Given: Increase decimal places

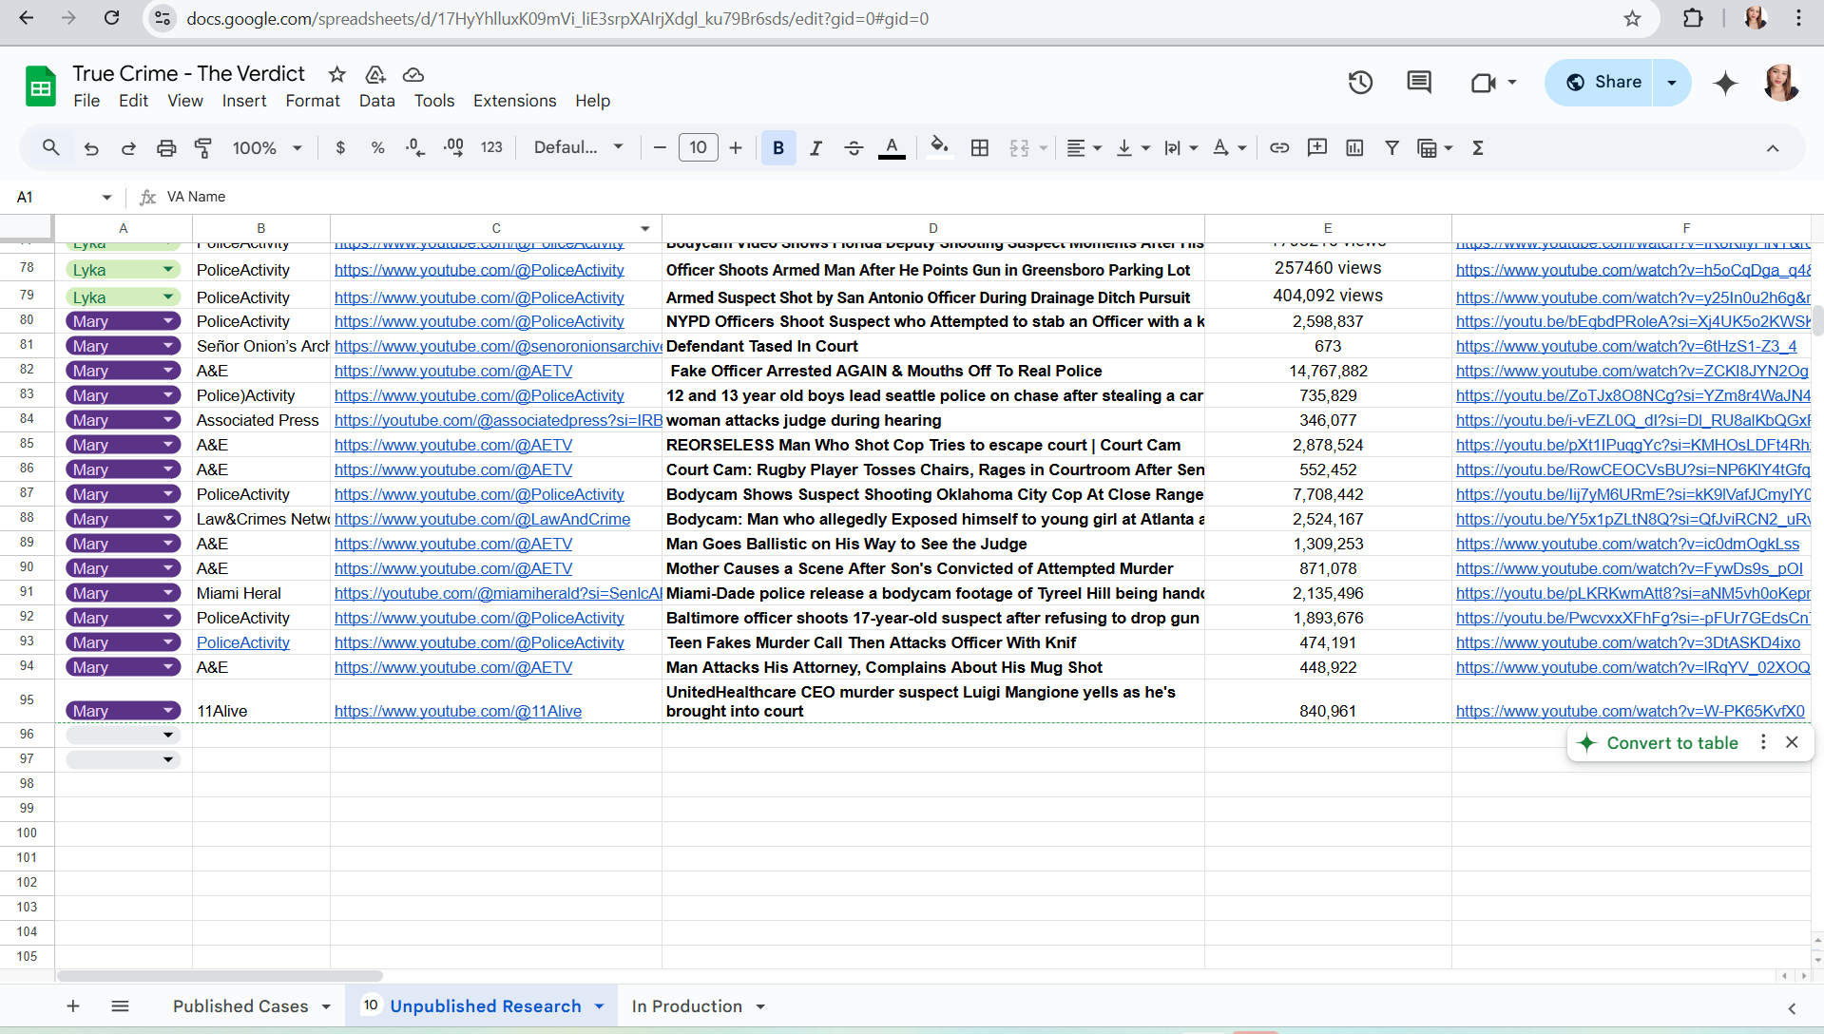Looking at the screenshot, I should point(453,147).
